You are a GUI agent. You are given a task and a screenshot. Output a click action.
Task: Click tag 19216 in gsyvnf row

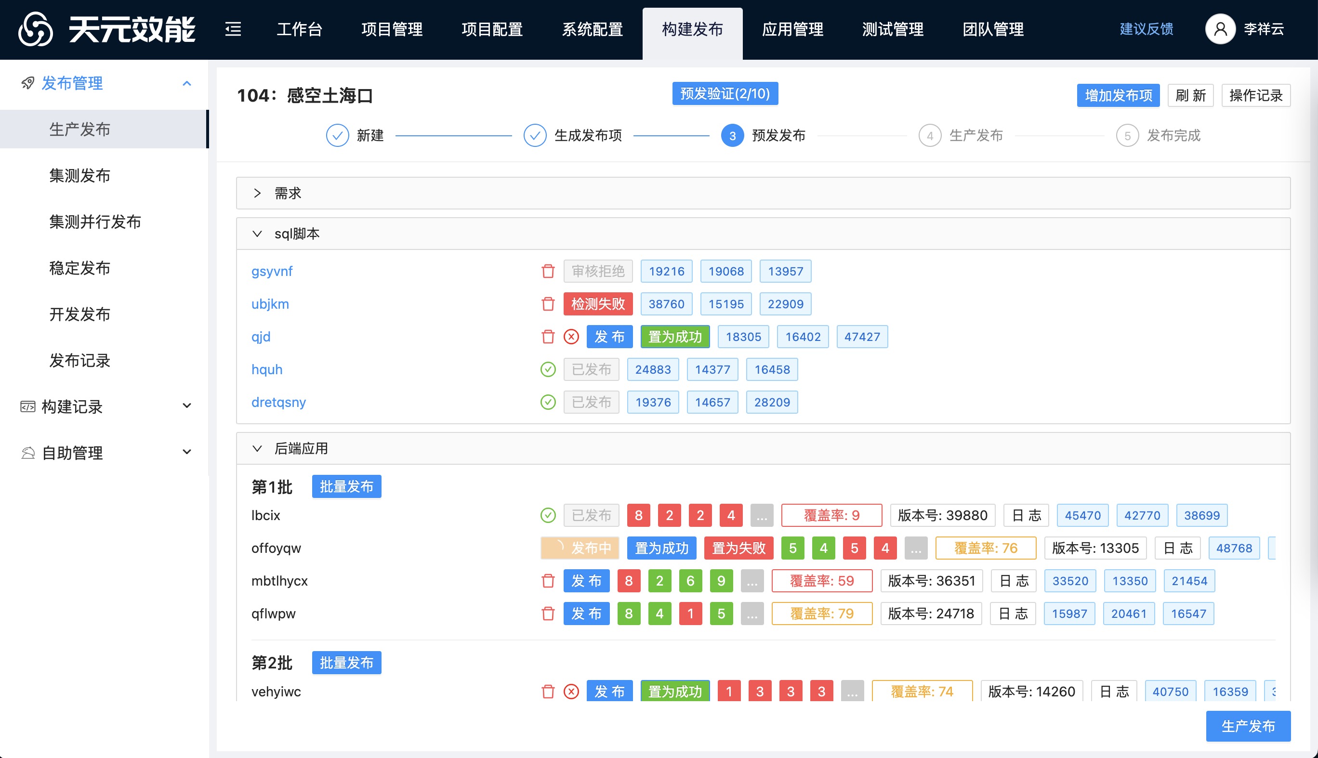pos(666,271)
